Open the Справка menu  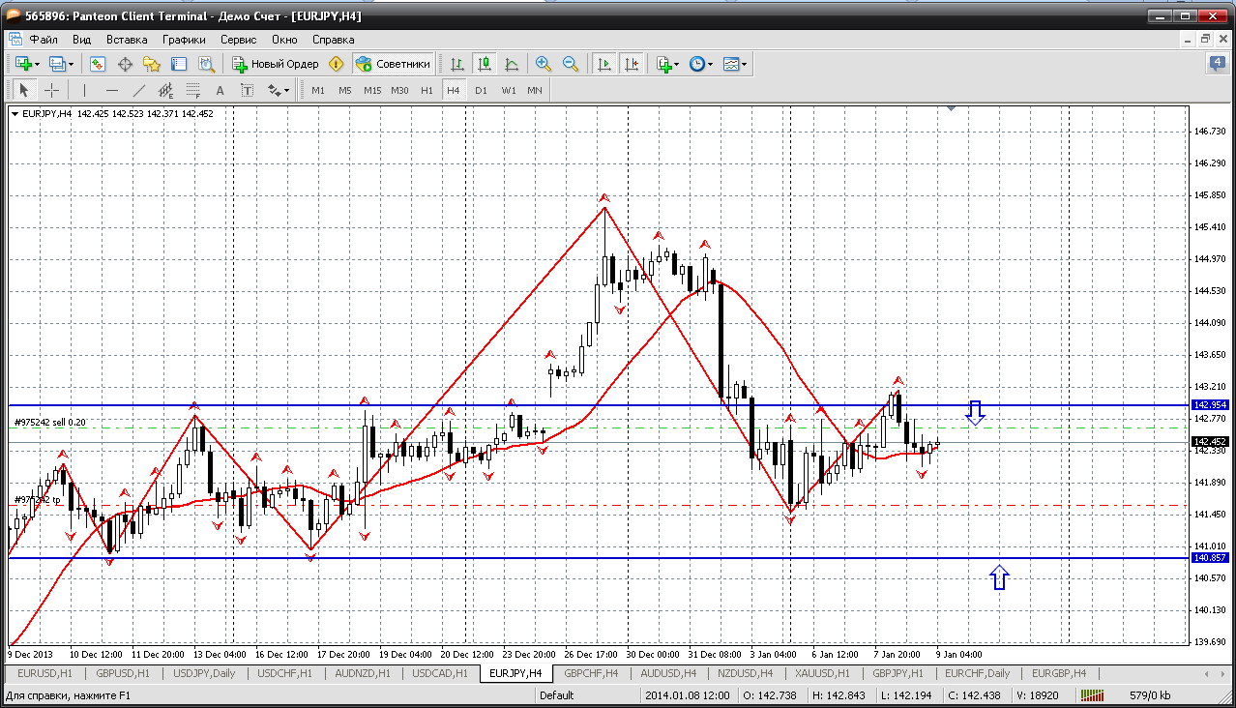[x=334, y=40]
